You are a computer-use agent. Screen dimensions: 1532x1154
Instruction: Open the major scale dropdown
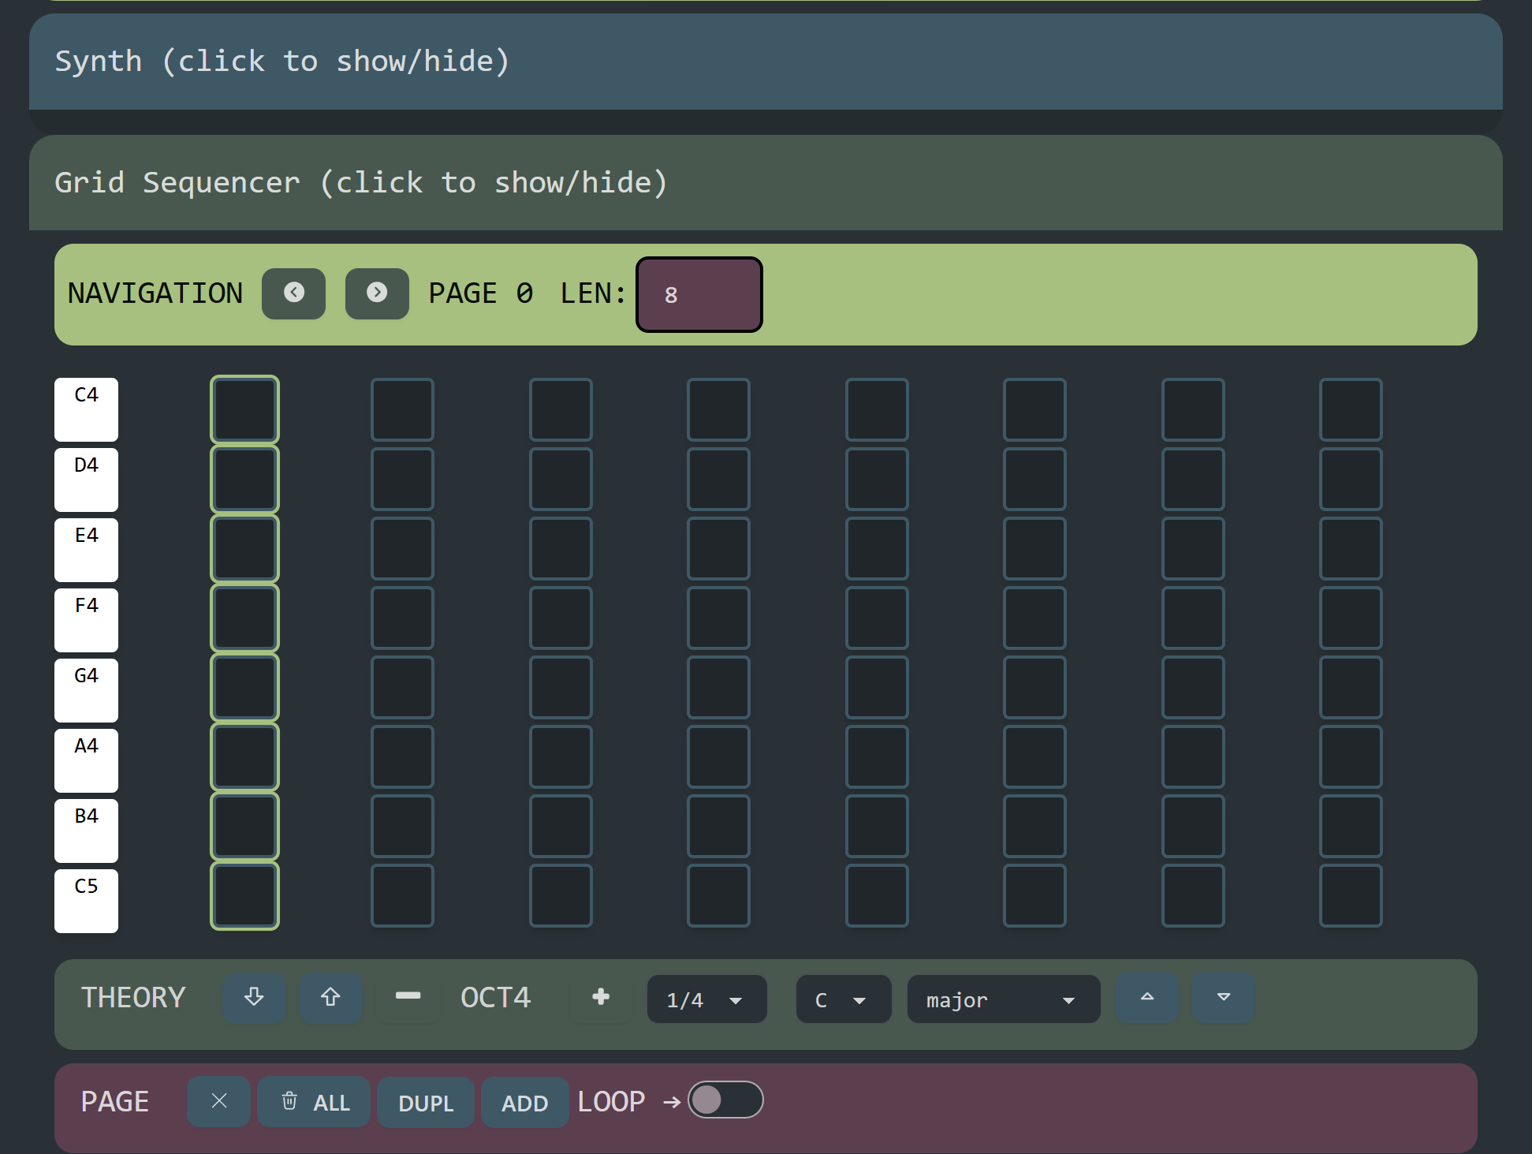point(1003,999)
